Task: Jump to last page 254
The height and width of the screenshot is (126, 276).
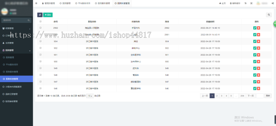Action: tap(242, 96)
